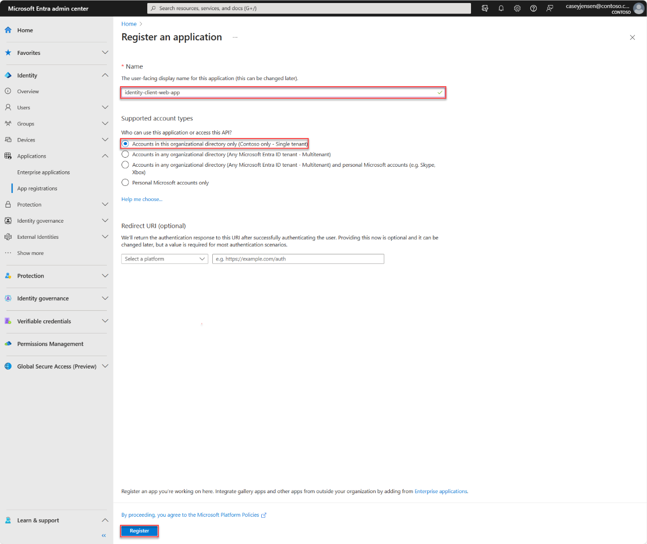Close the Register an application pane

tap(632, 37)
